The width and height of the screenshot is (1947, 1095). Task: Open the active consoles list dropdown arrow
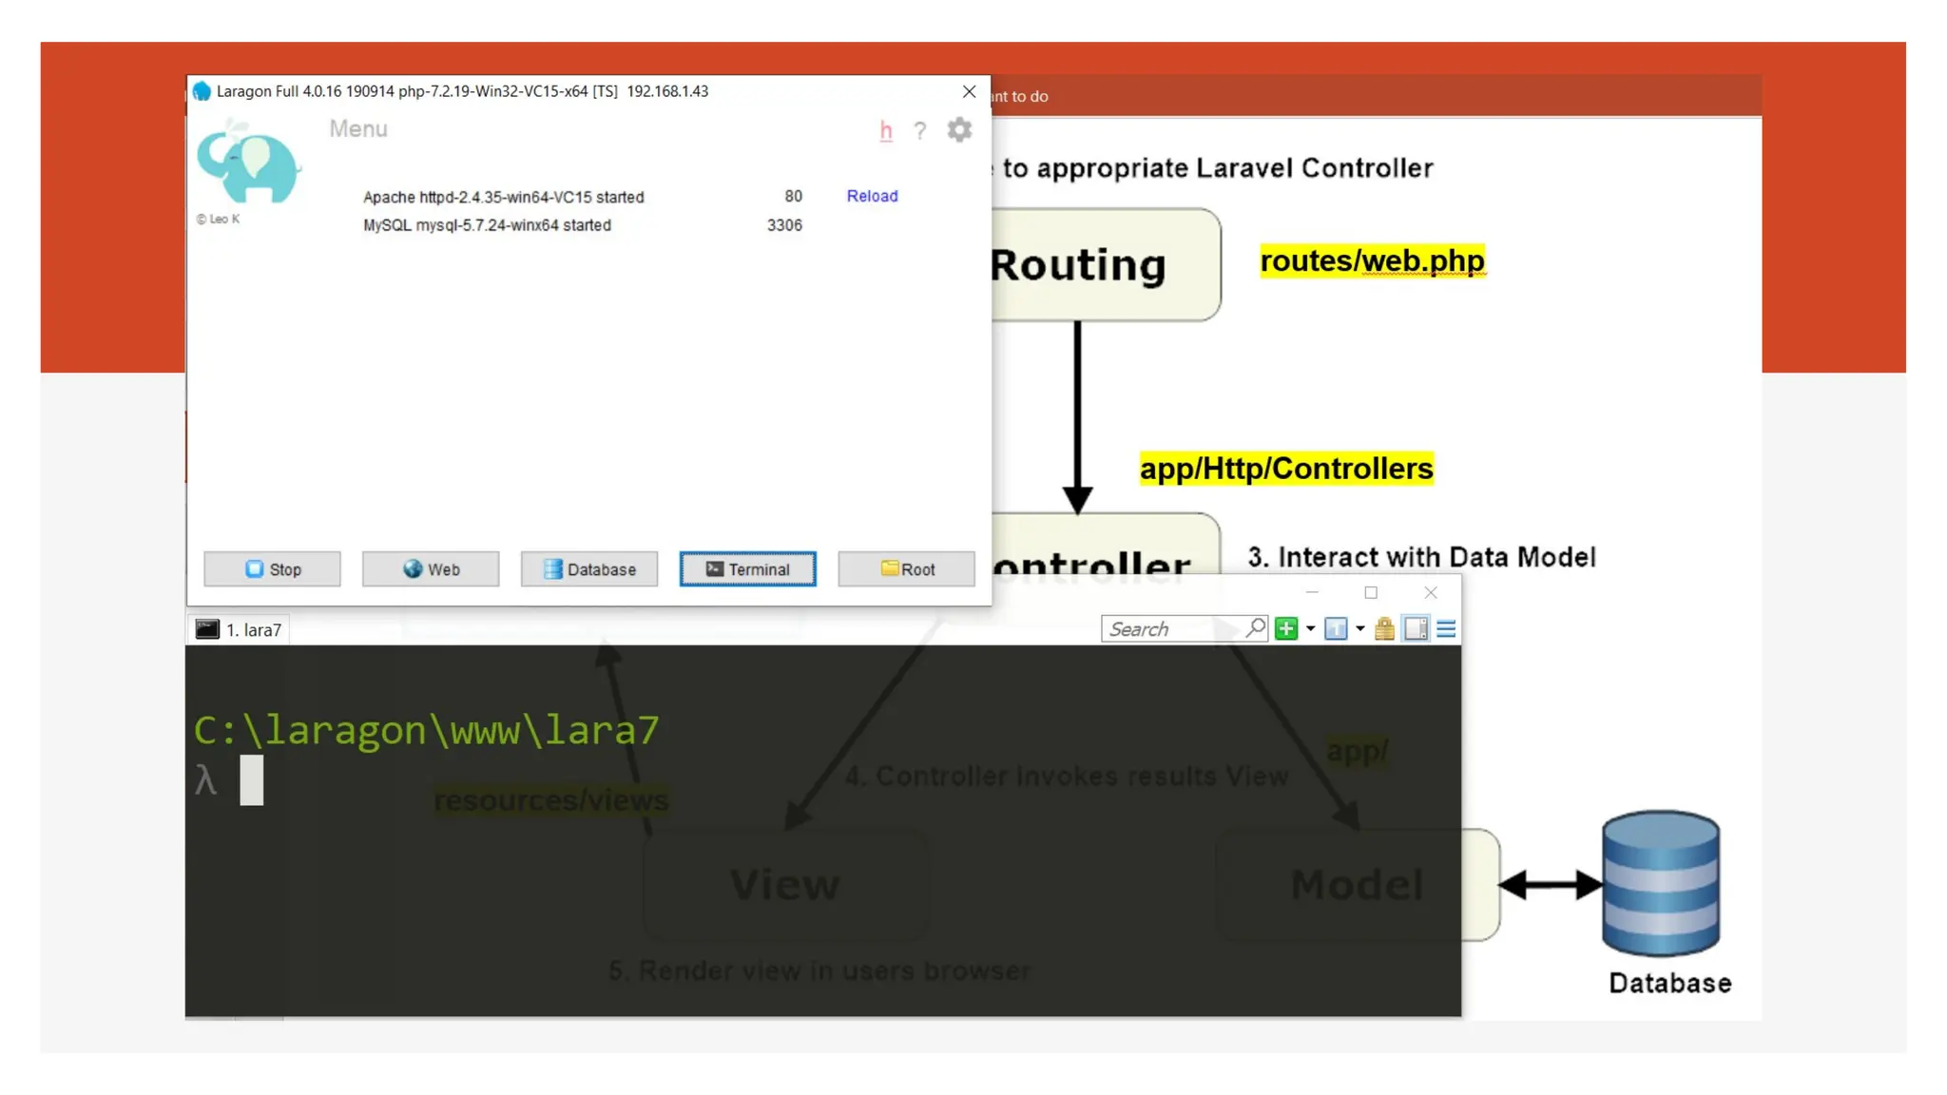tap(1359, 628)
